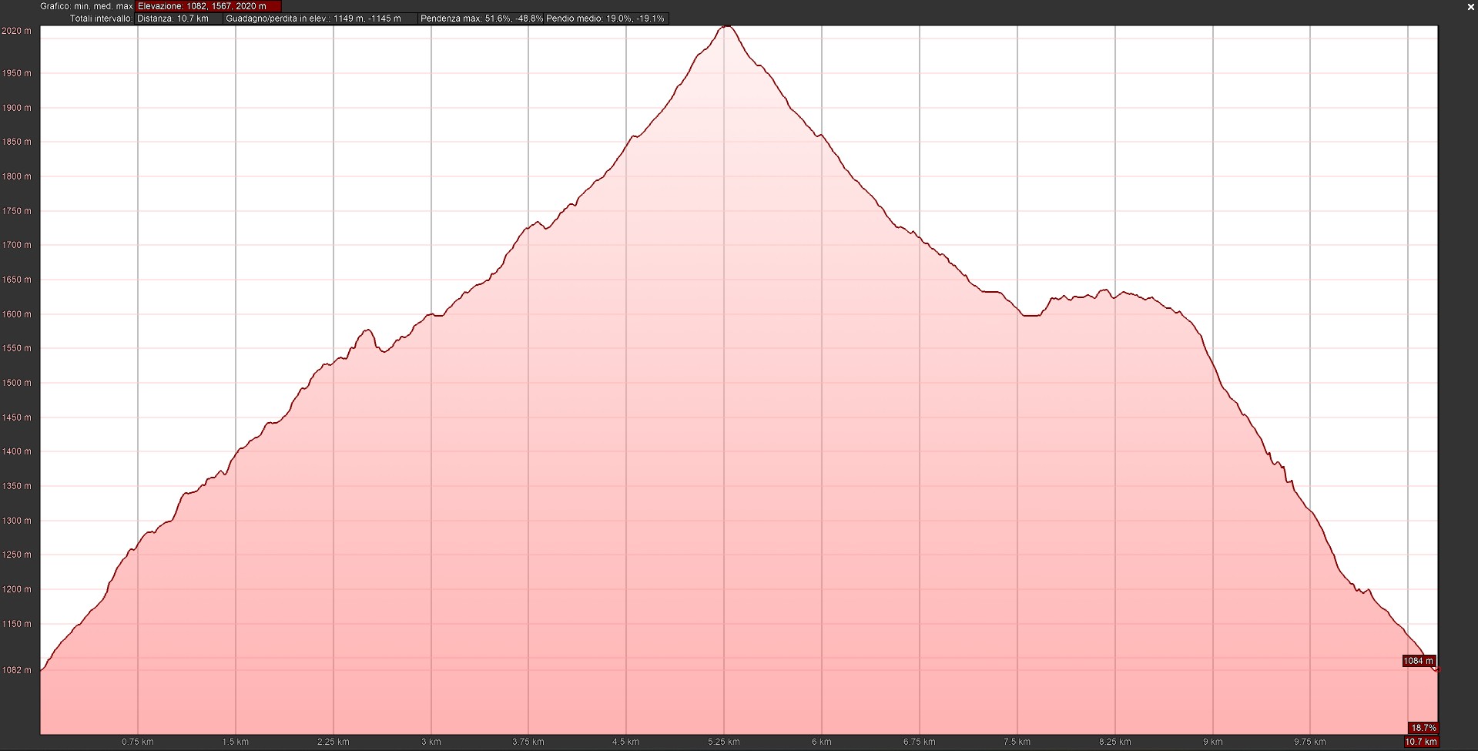Screen dimensions: 1478x751
Task: Click the '1250 m' y-axis label
Action: click(x=16, y=555)
